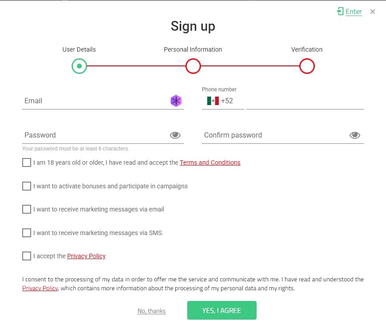Select the Personal Information step circle
This screenshot has width=386, height=333.
pos(193,66)
